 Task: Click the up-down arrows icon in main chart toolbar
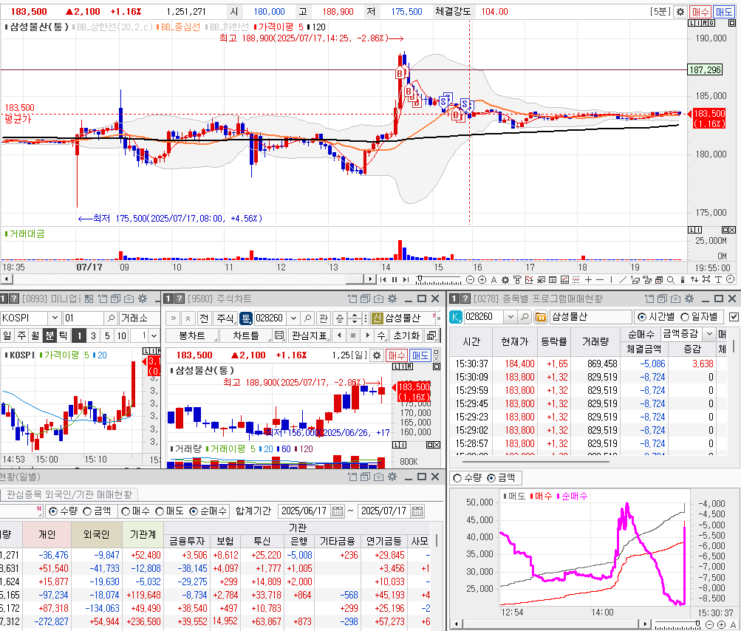[x=694, y=280]
